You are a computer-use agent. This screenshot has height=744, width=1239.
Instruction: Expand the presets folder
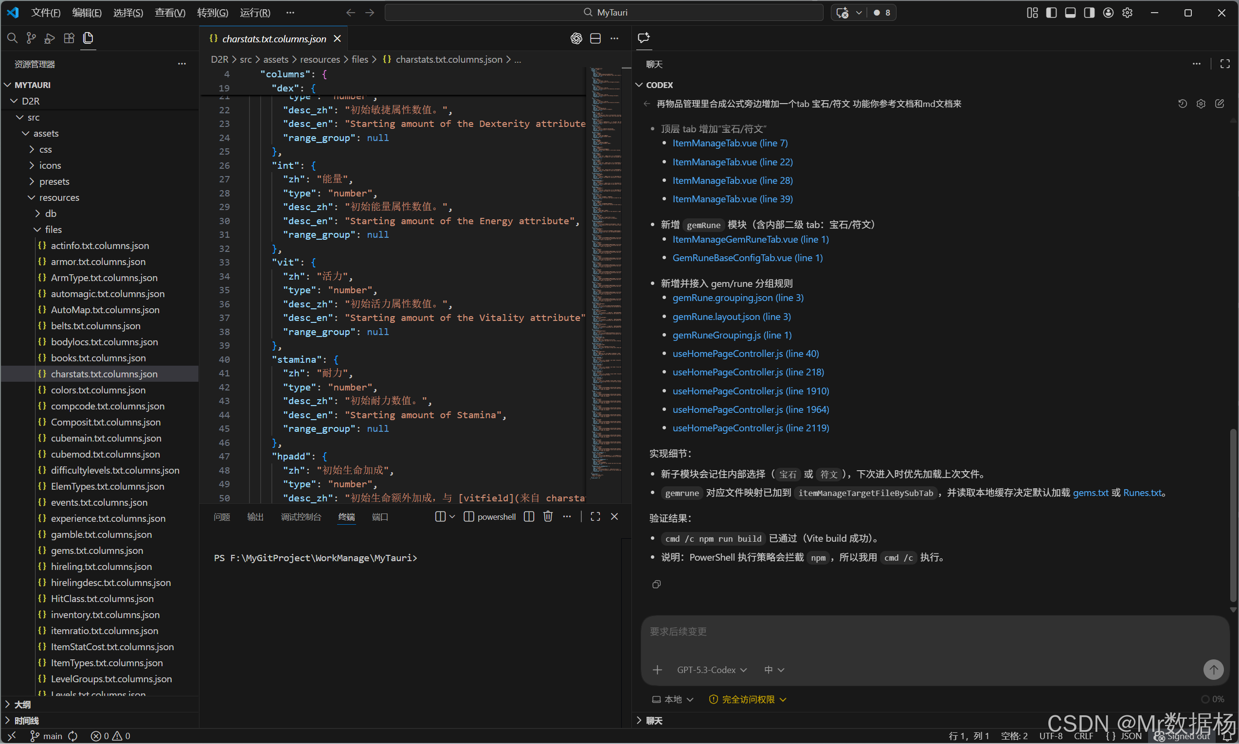tap(54, 181)
